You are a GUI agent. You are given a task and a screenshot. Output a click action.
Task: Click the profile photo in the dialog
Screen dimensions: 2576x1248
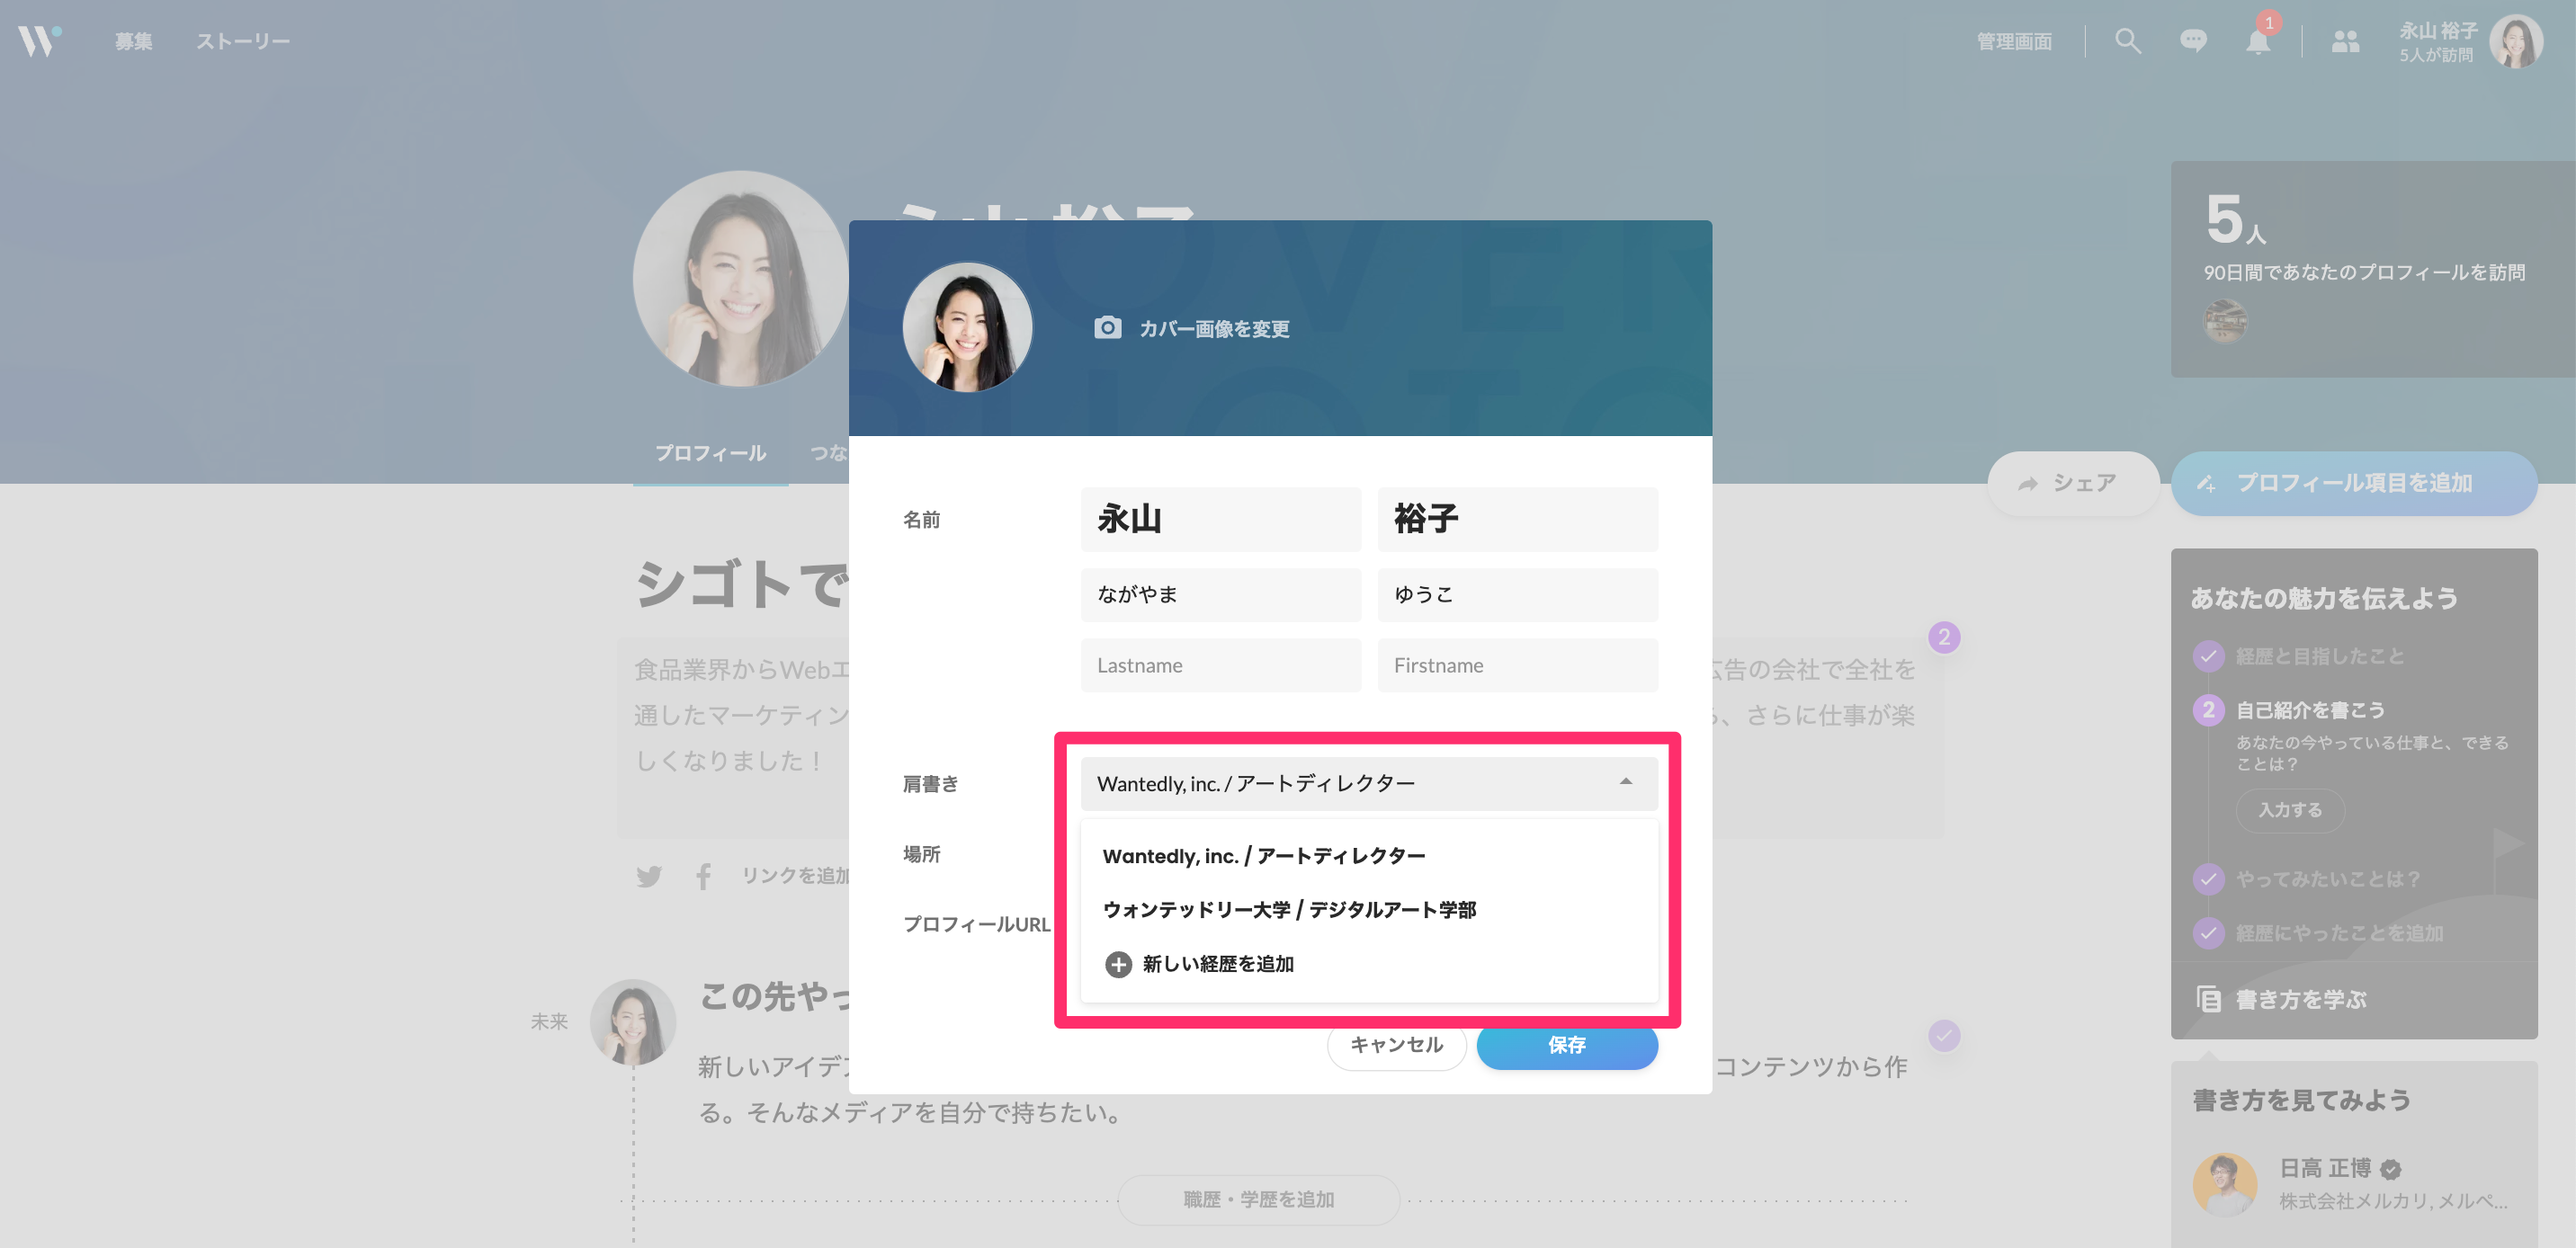[967, 328]
